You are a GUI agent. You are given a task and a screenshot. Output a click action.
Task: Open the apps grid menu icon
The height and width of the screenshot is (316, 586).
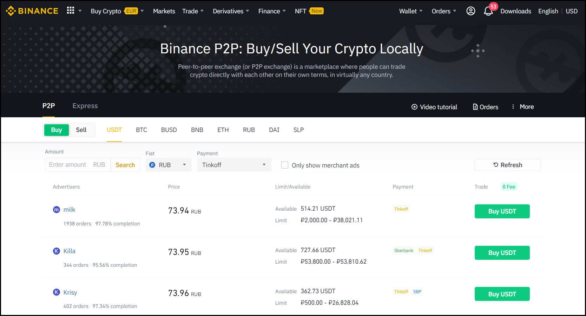pyautogui.click(x=71, y=11)
